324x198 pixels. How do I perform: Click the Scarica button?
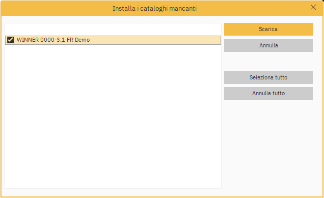pos(268,29)
